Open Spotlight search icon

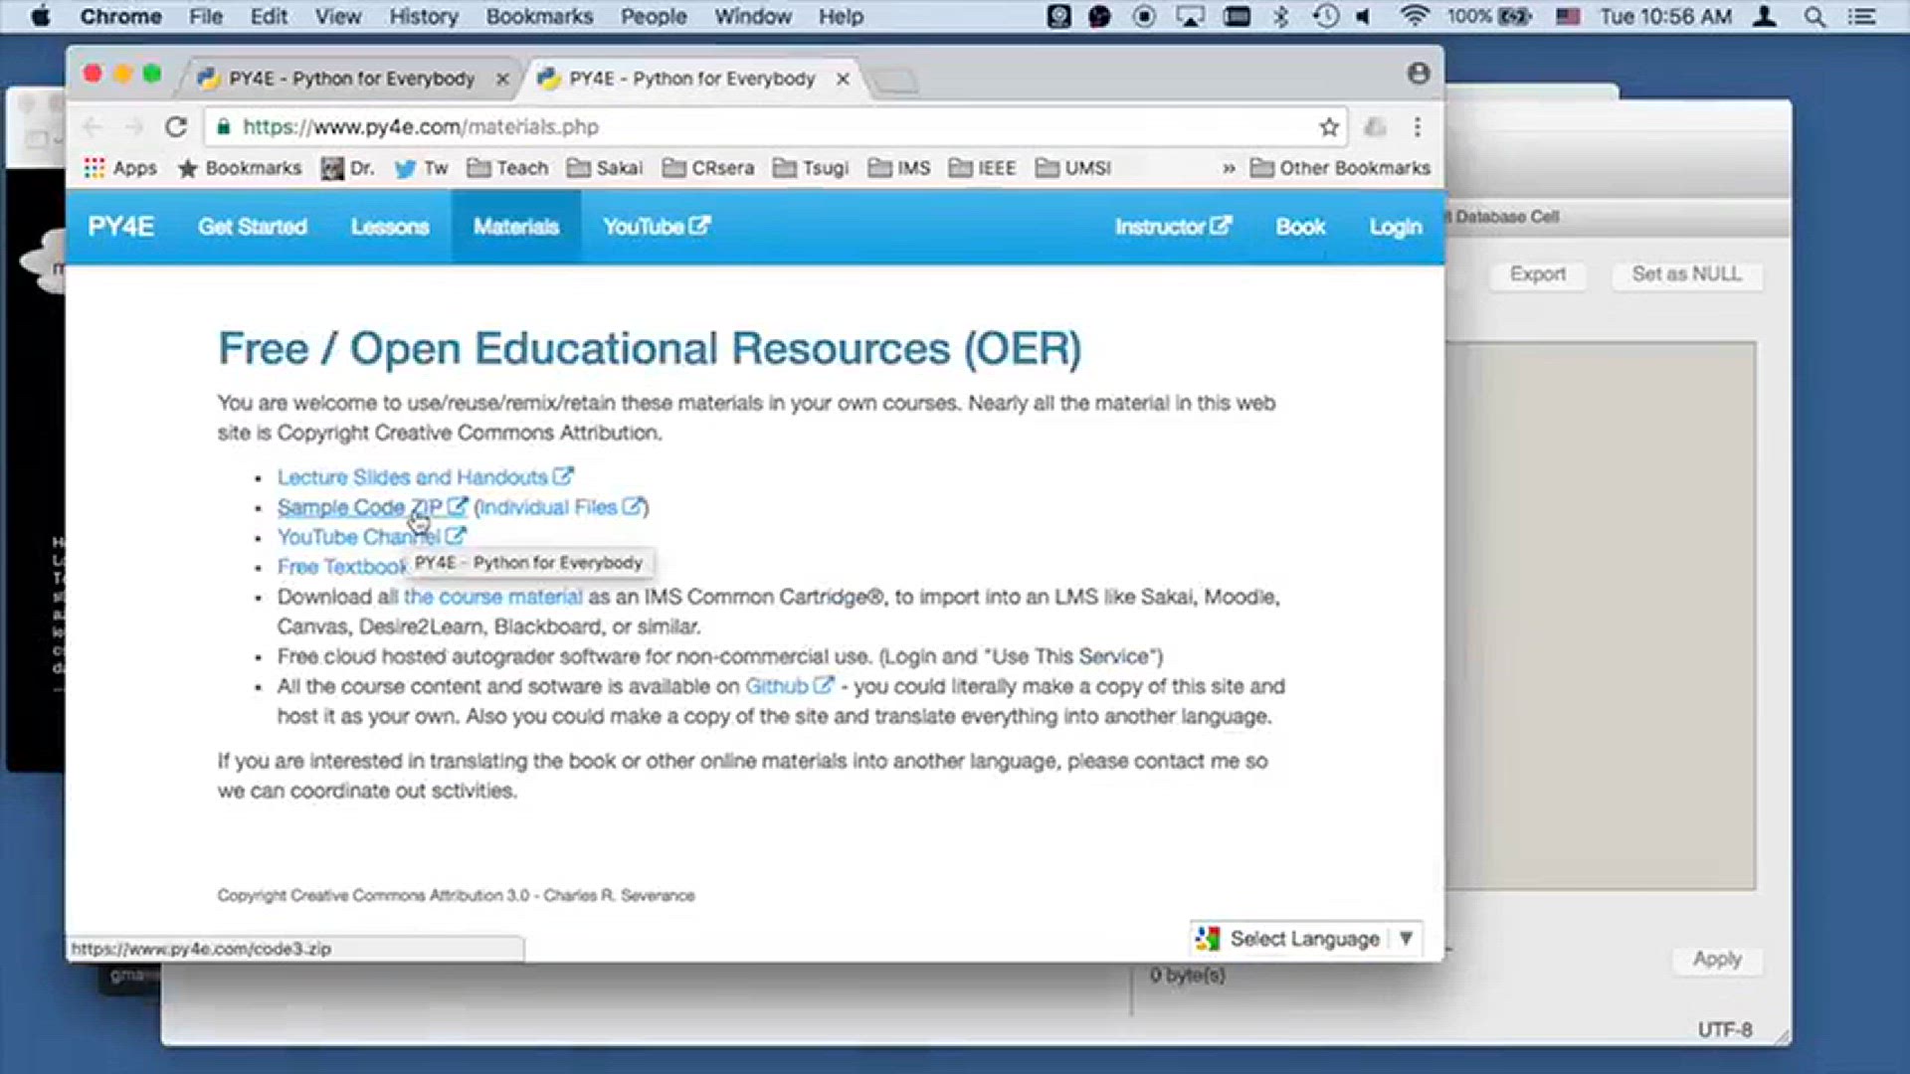coord(1814,17)
